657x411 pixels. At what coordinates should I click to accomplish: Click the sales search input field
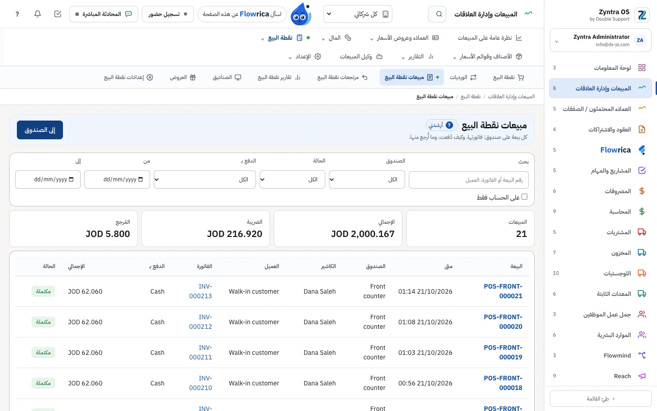coord(469,180)
